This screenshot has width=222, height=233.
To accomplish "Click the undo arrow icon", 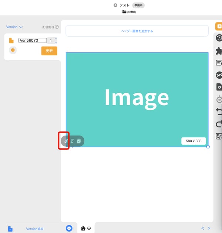I will pyautogui.click(x=219, y=111).
